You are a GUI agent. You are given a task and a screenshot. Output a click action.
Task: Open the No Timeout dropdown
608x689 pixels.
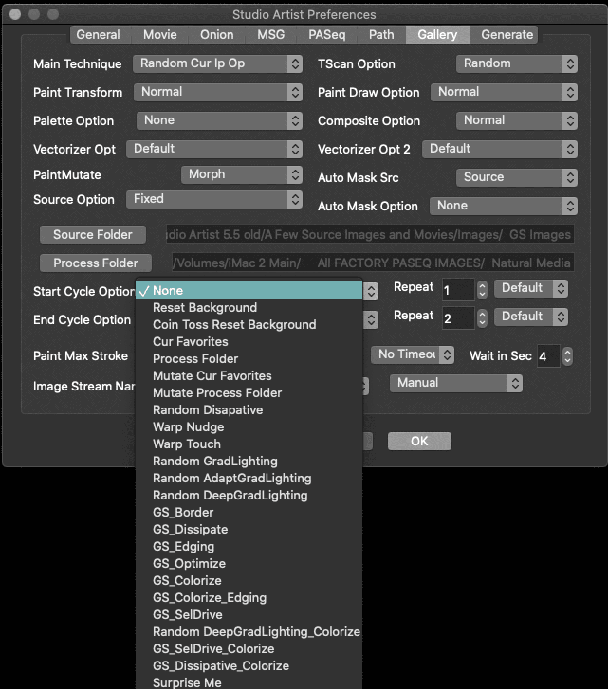[413, 354]
